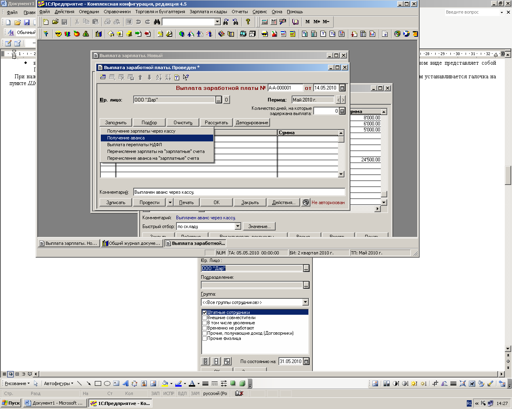The height and width of the screenshot is (409, 512).
Task: Click the yellow question mark Help icon
Action: tap(248, 22)
